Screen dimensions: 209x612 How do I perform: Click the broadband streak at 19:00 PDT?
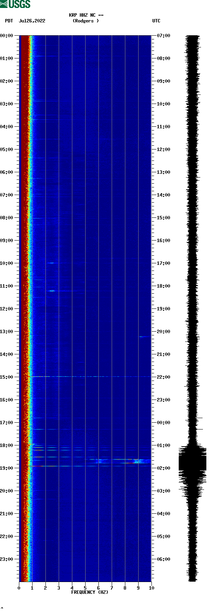point(90,466)
